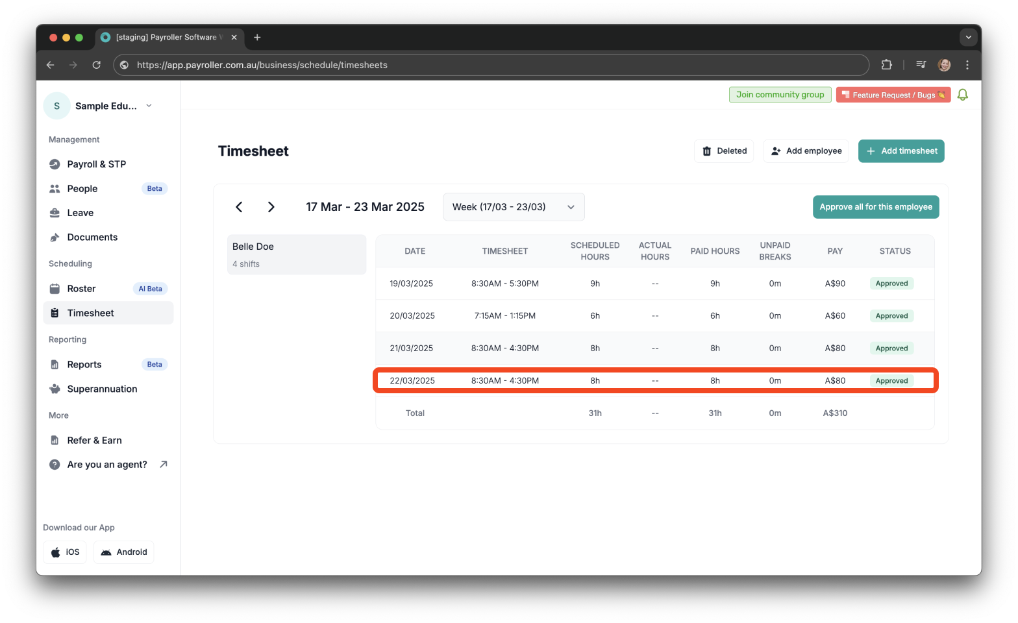Click Add timesheet button
1018x623 pixels.
(901, 151)
